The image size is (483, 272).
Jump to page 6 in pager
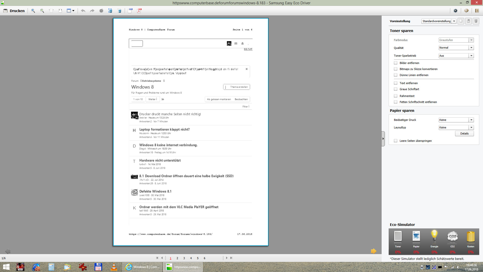(205, 258)
